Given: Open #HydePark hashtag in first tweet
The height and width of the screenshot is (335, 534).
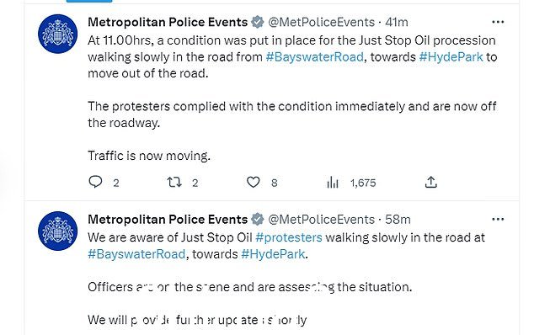Looking at the screenshot, I should coord(451,57).
